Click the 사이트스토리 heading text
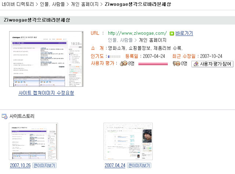Viewport: 235px width, 174px height. [x=22, y=116]
